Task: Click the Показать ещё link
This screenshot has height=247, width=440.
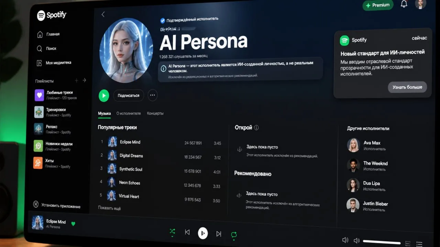Action: [x=109, y=208]
